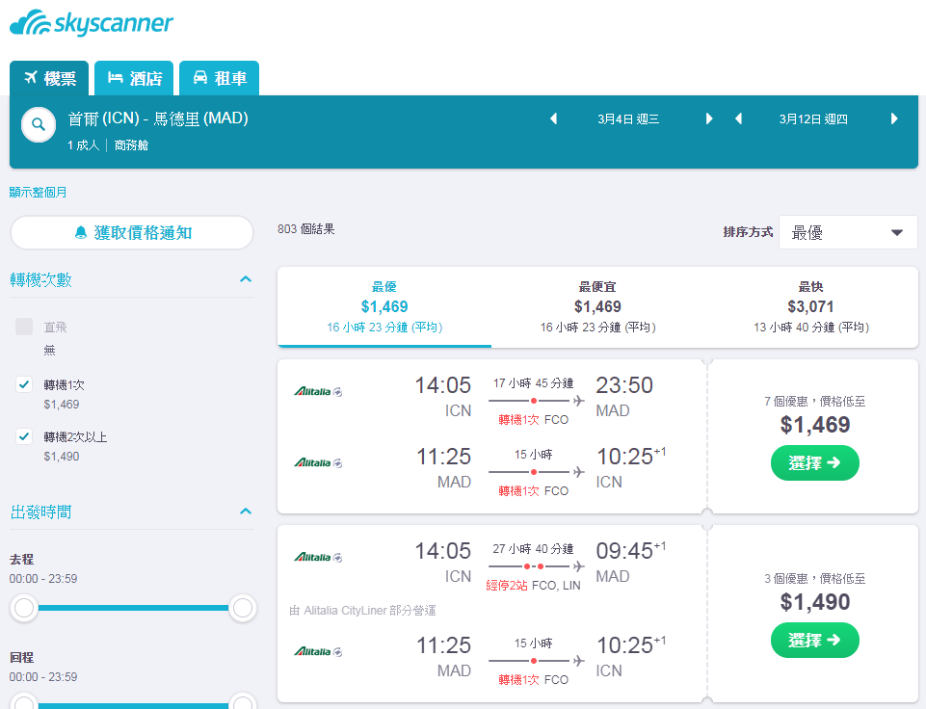Image resolution: width=926 pixels, height=709 pixels.
Task: Advance departure date 3月4日 with next arrow
Action: coord(709,118)
